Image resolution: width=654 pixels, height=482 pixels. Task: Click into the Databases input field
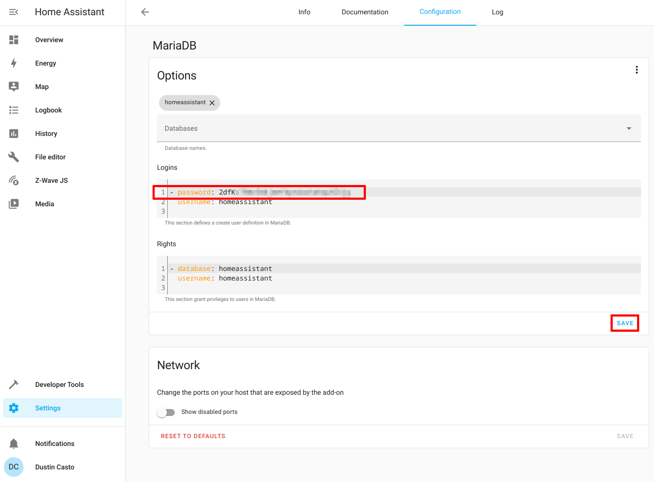[399, 129]
